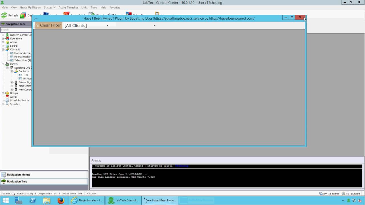The width and height of the screenshot is (365, 205).
Task: Switch to Plugin Installer taskbar window
Action: 87,200
